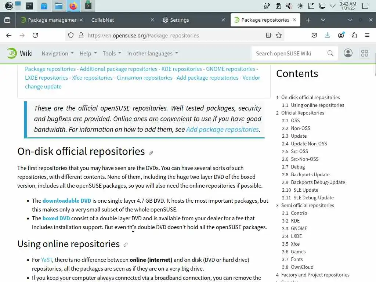Copy anchor link for Using online repositories
The image size is (376, 282).
point(126,245)
